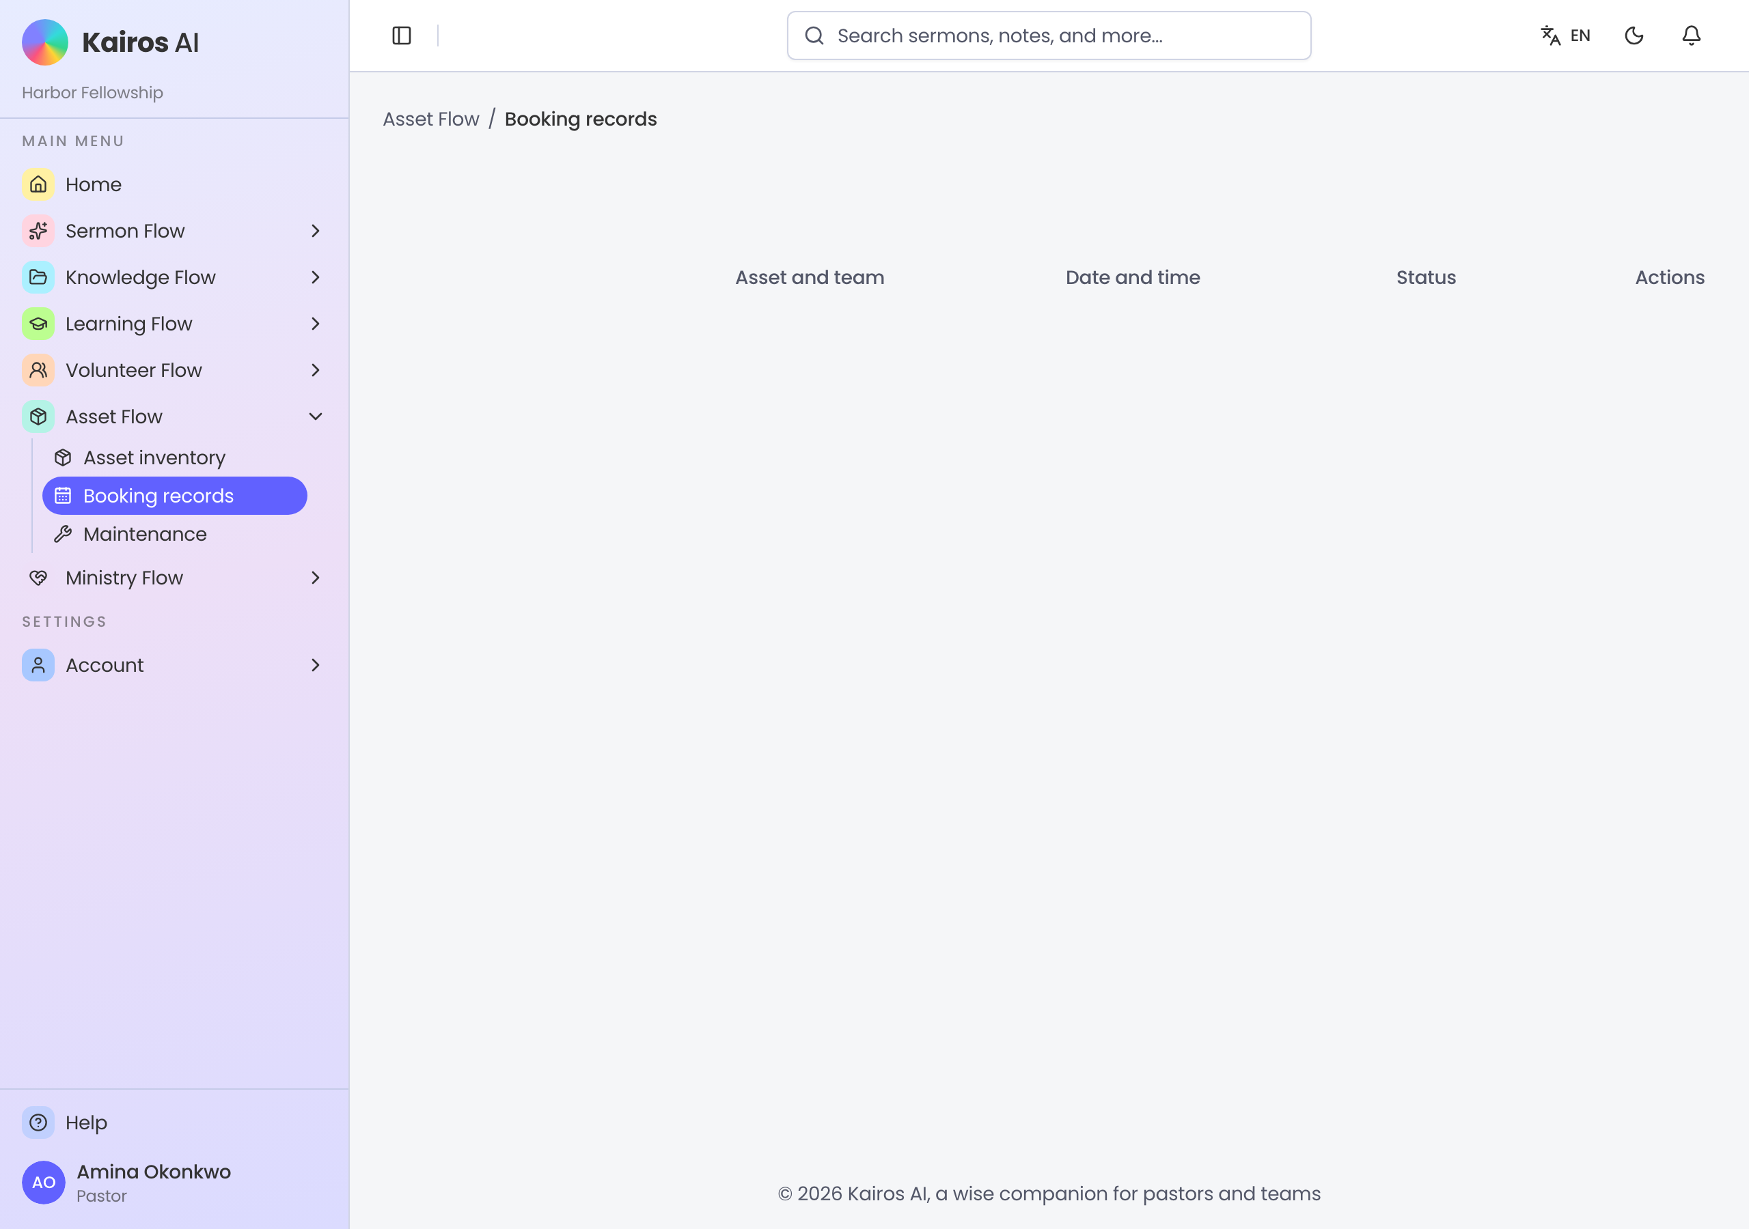
Task: Expand Ministry Flow chevron
Action: coord(316,578)
